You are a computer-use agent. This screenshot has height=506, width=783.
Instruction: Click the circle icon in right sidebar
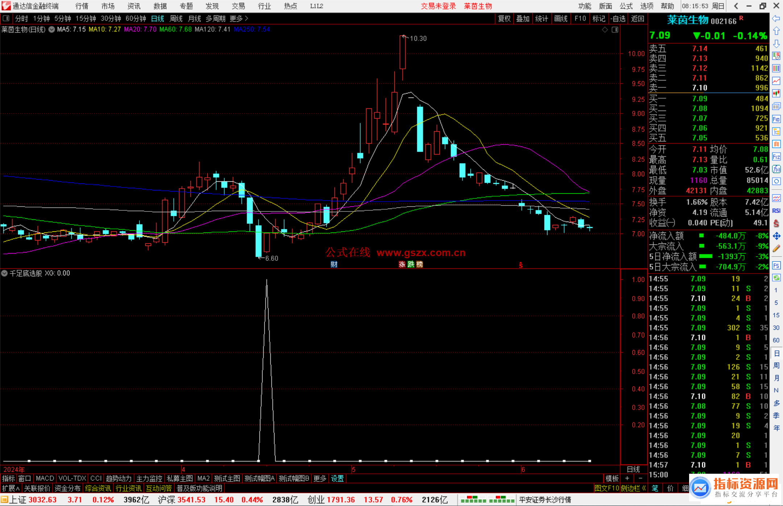tap(776, 181)
